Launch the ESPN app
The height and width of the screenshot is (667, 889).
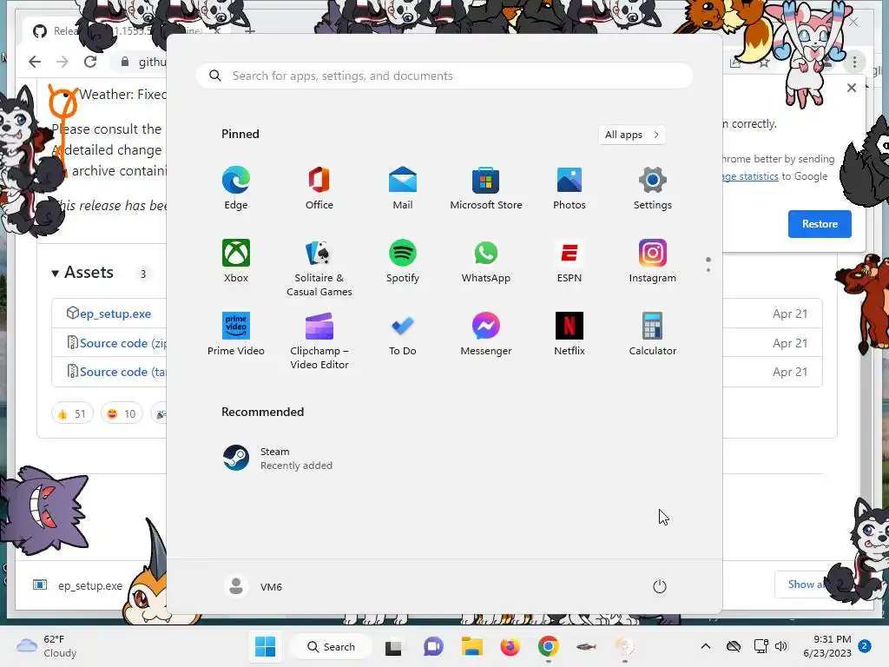[x=570, y=261]
